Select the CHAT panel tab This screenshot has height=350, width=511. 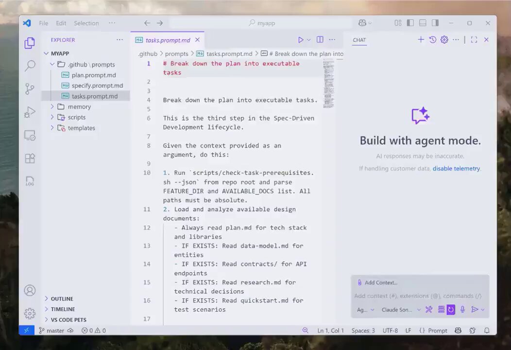pyautogui.click(x=359, y=40)
